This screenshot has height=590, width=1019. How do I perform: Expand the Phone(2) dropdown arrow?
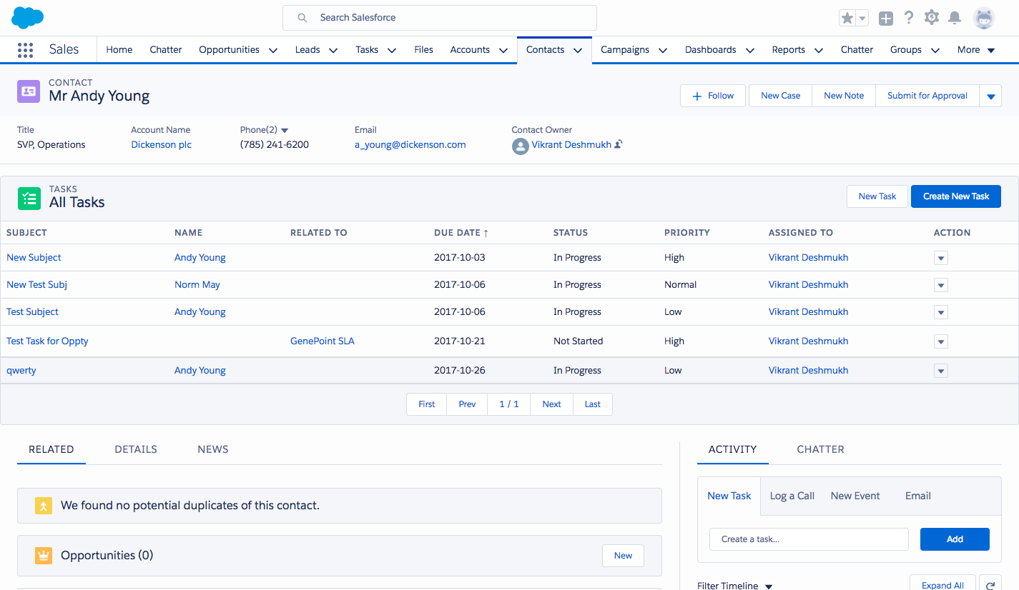tap(285, 131)
